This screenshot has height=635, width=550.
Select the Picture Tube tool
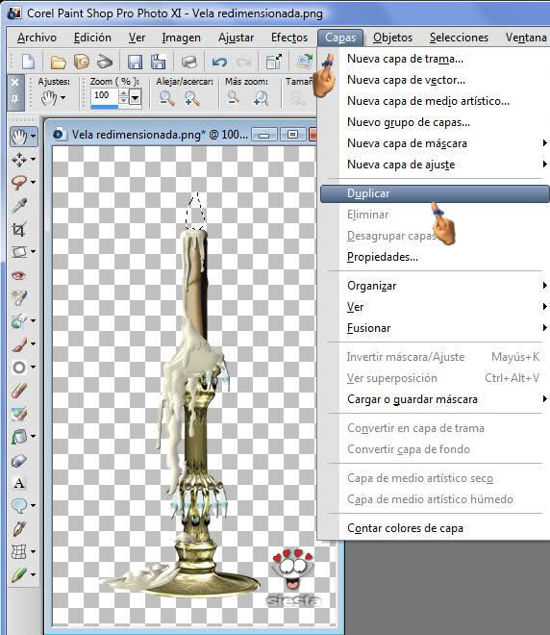19,460
